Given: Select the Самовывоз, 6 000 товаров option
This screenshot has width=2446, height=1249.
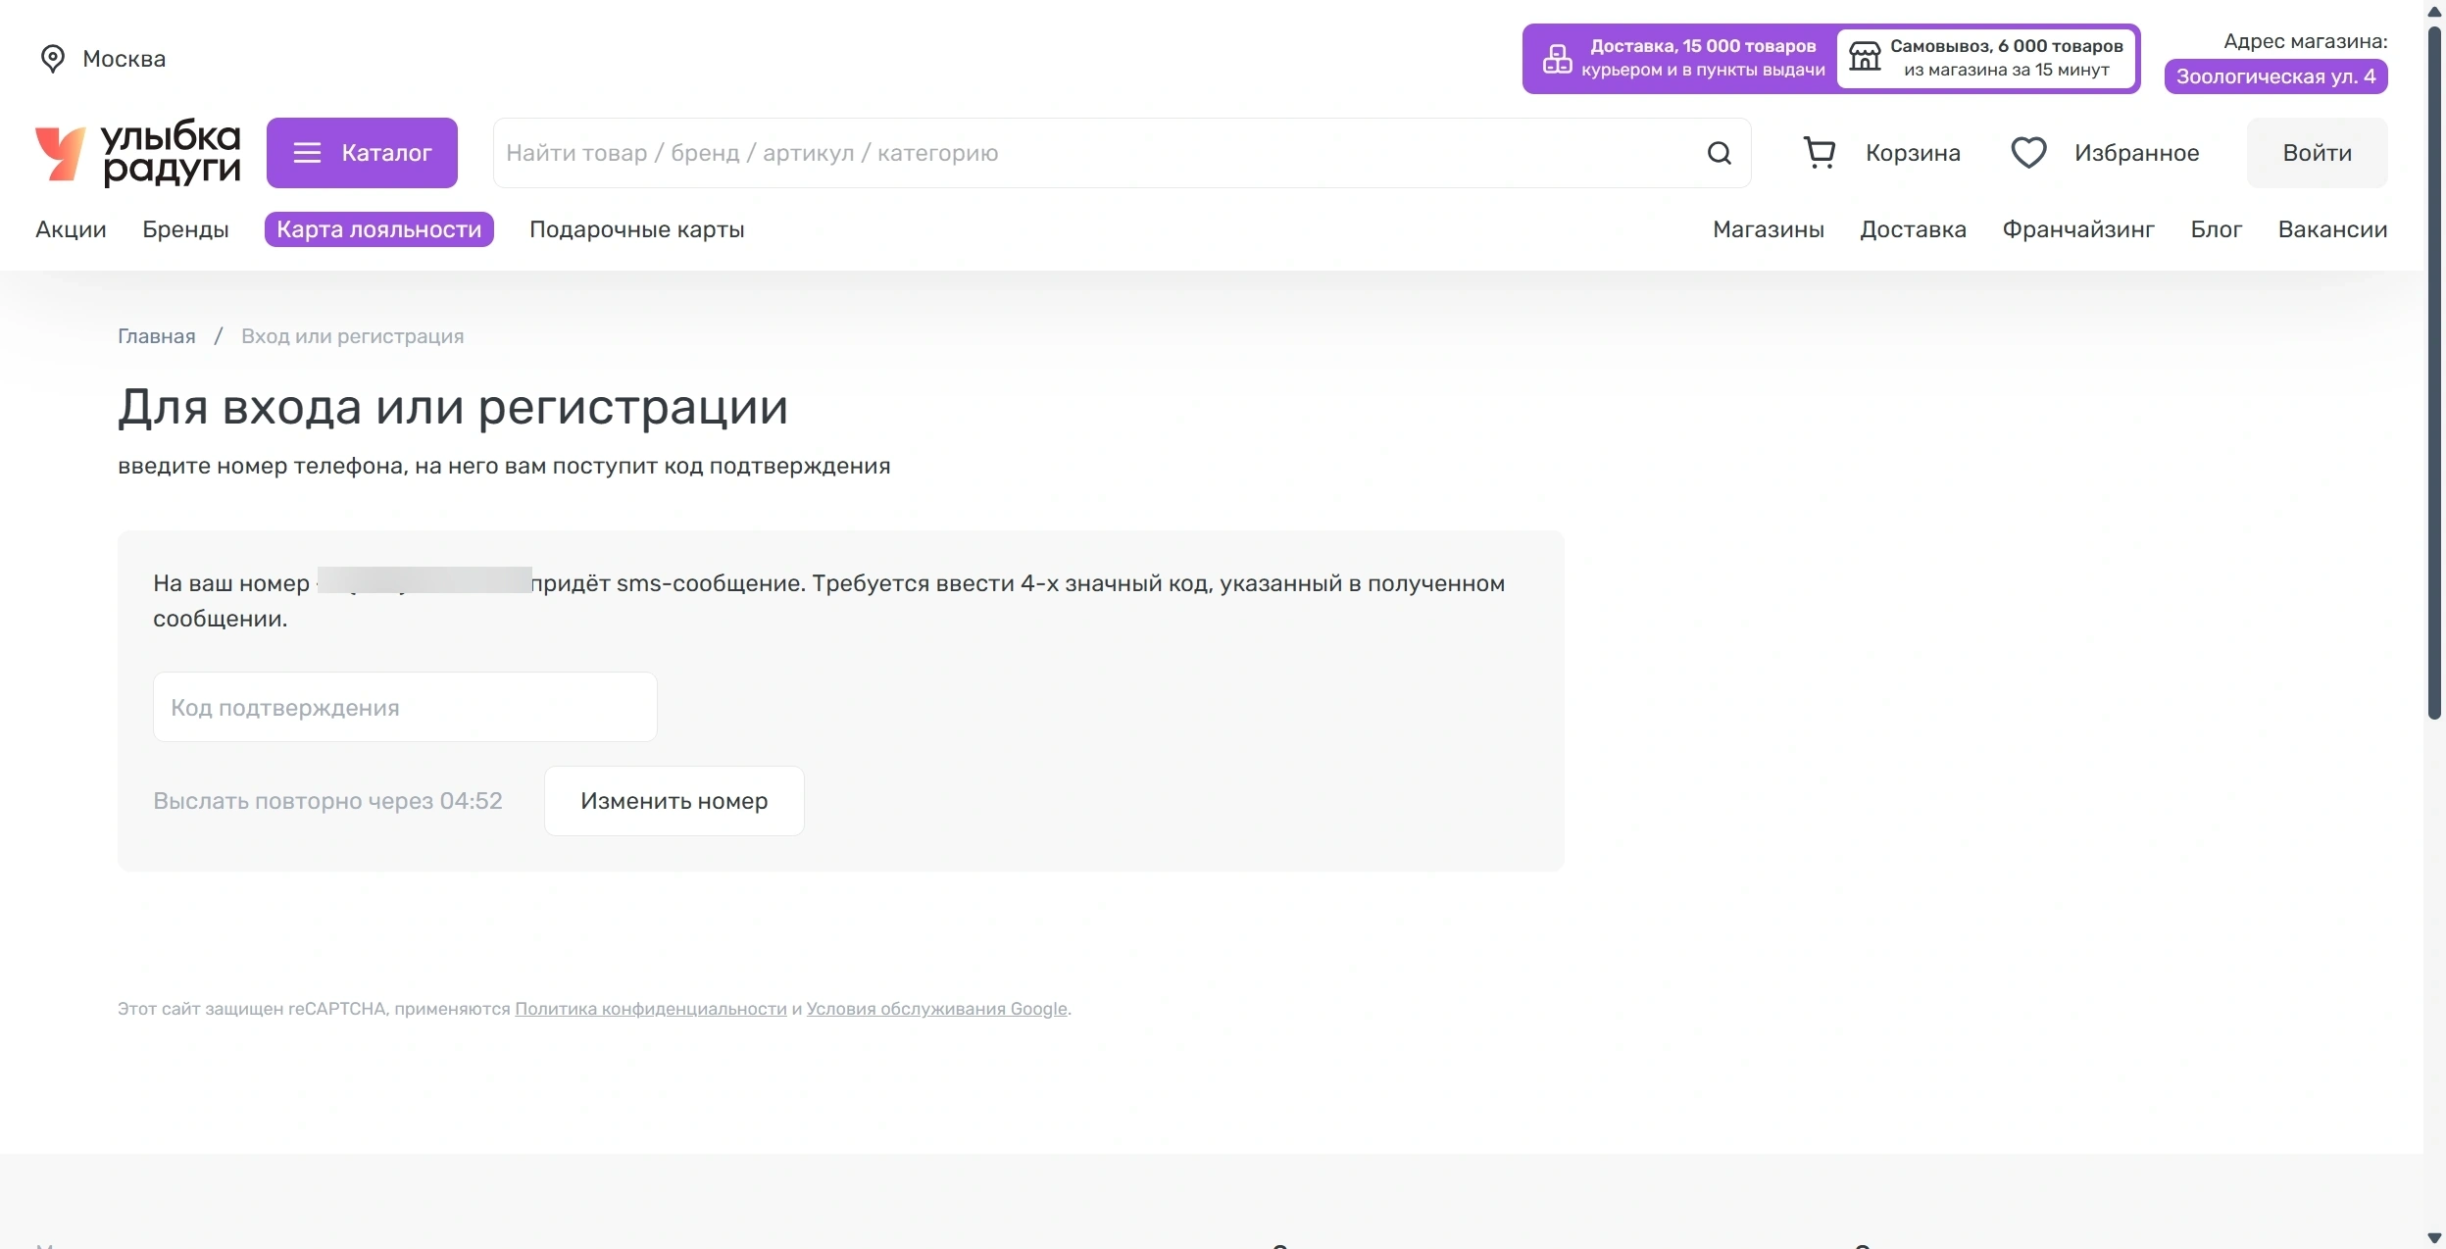Looking at the screenshot, I should pos(1986,58).
